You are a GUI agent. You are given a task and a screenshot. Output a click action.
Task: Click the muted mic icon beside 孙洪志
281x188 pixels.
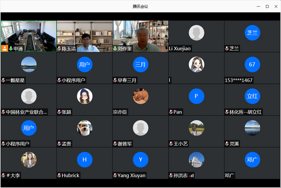[171, 175]
